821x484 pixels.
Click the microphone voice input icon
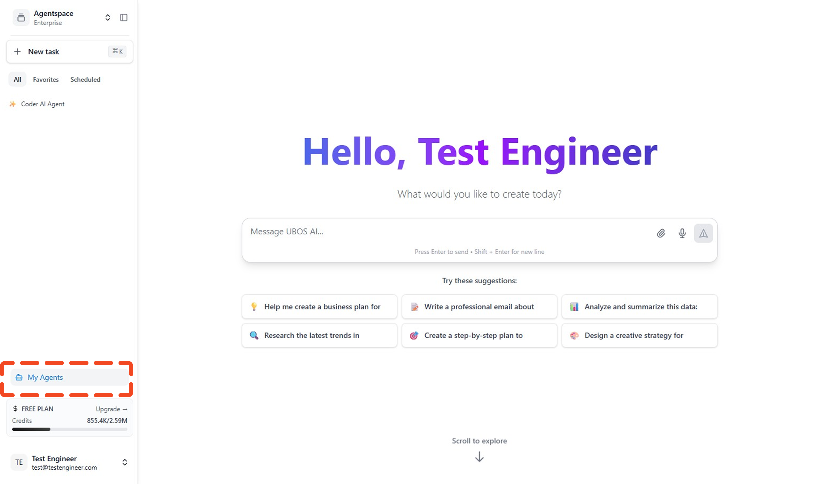pyautogui.click(x=682, y=233)
